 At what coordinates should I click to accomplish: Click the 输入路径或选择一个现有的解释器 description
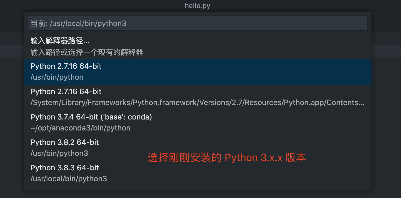point(87,53)
